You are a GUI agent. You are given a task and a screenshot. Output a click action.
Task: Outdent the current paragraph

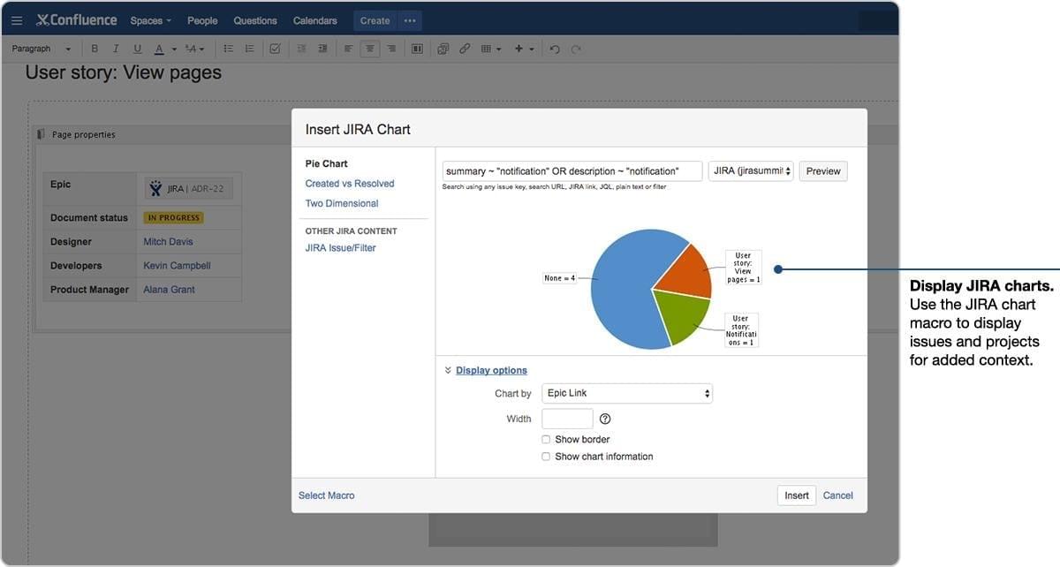click(x=301, y=49)
